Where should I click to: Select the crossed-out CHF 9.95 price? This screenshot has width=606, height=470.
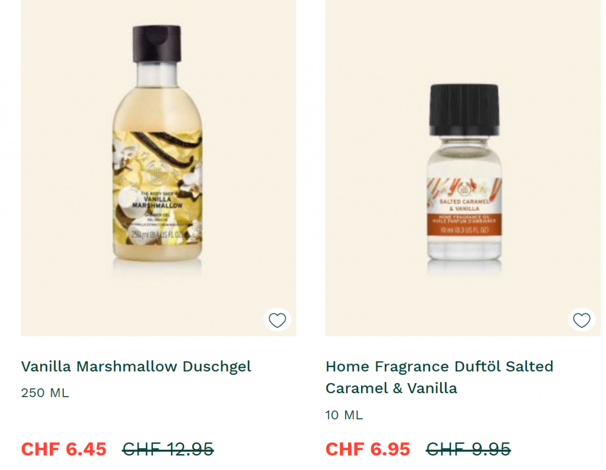(468, 449)
